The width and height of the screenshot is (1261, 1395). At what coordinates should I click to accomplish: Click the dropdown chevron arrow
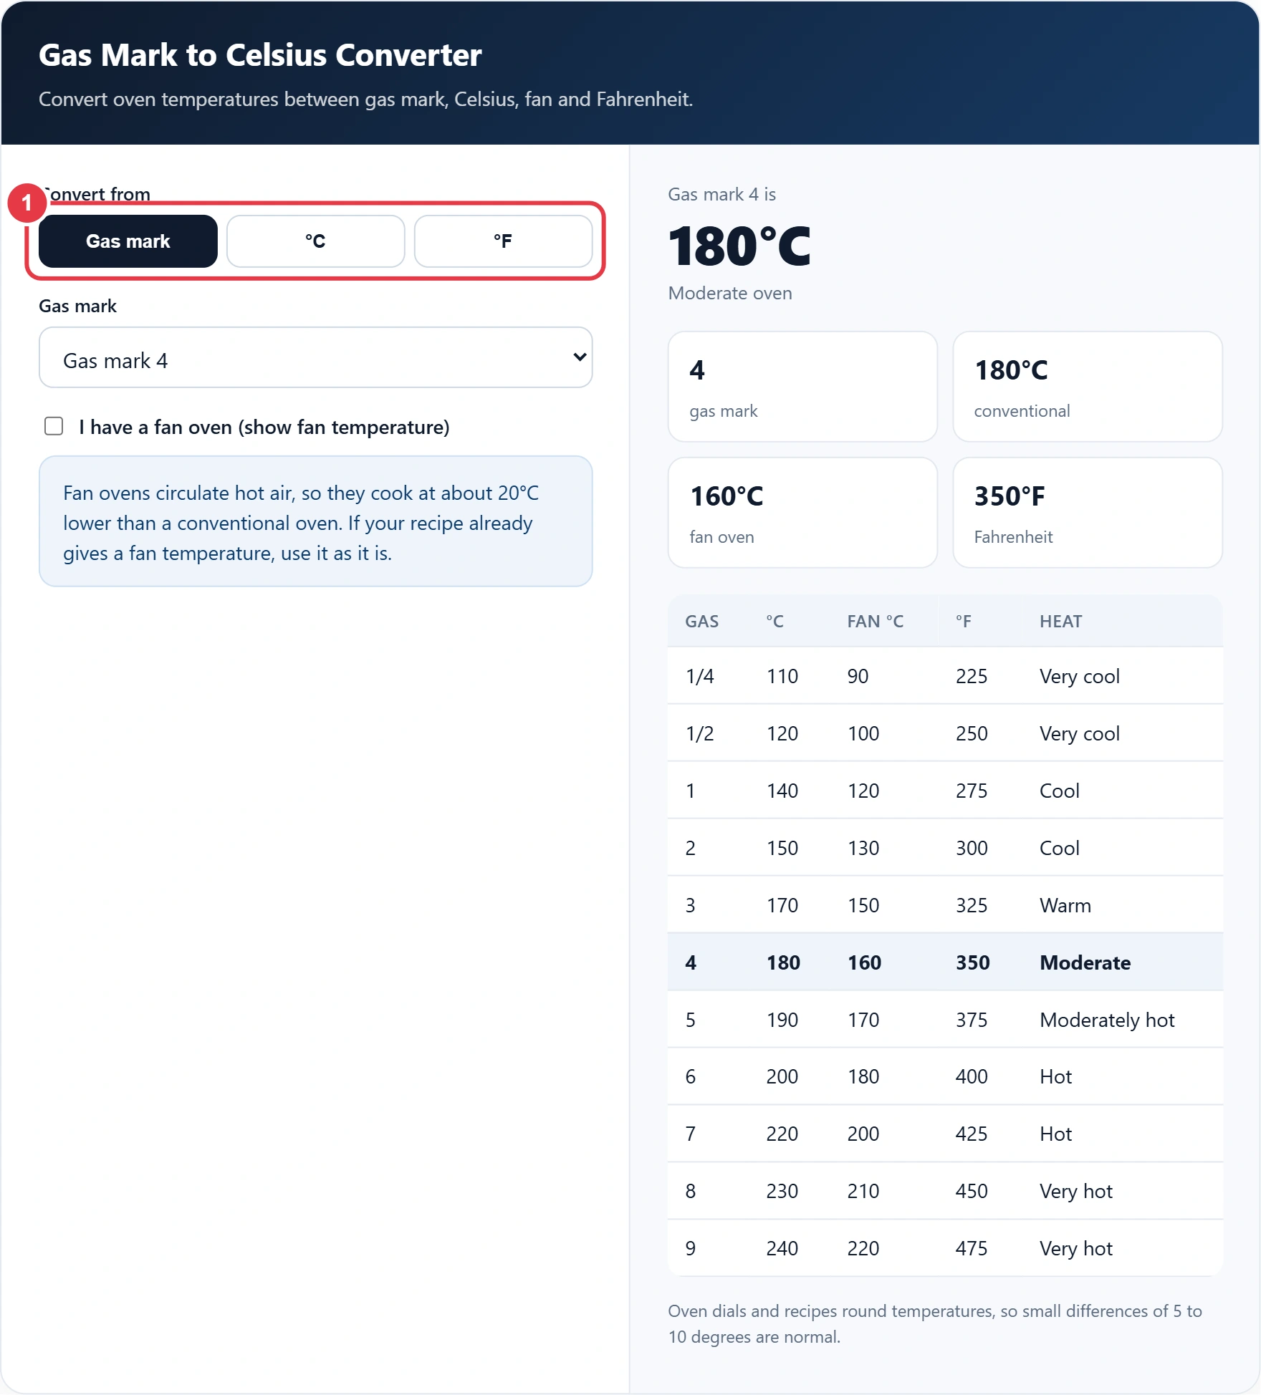580,357
